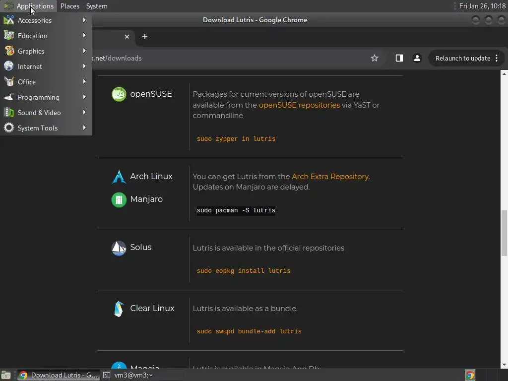Click the Office category icon
Screen dimensions: 508x381
(9, 82)
